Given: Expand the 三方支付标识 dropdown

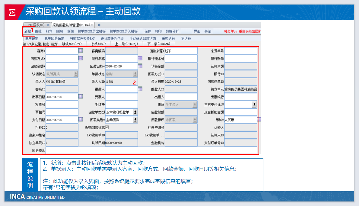Looking at the screenshot, I should 254,105.
